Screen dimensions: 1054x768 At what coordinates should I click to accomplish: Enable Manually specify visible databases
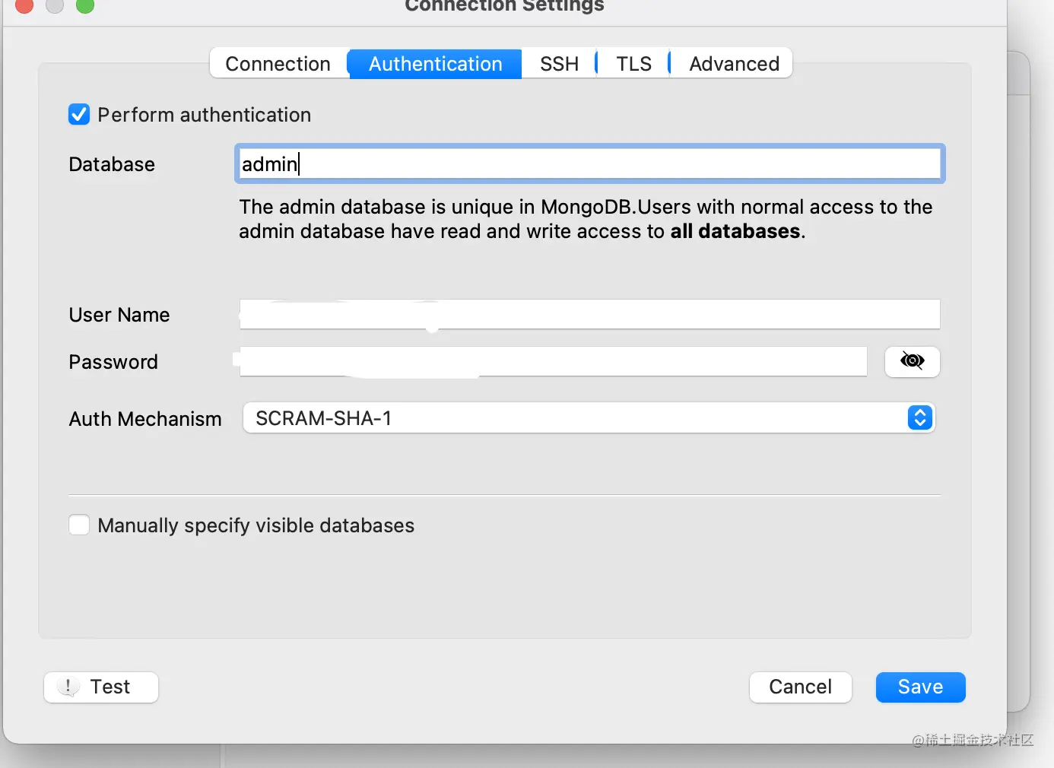point(79,525)
